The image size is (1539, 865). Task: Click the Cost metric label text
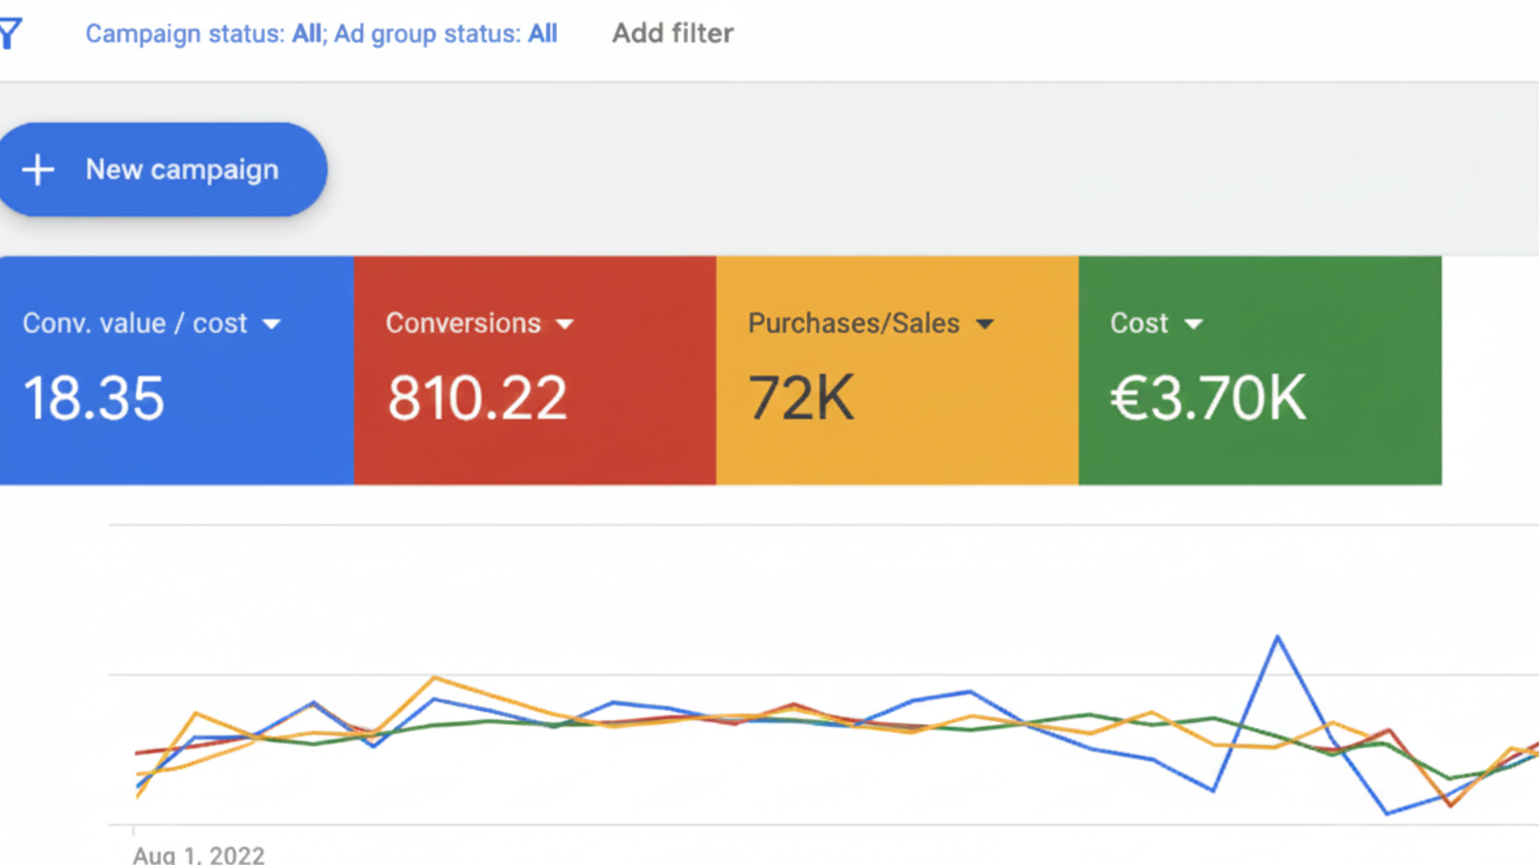[1138, 324]
